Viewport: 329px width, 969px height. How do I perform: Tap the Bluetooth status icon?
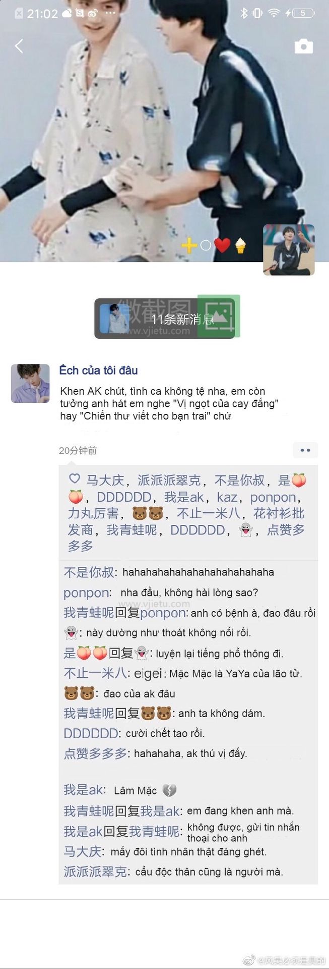(244, 13)
